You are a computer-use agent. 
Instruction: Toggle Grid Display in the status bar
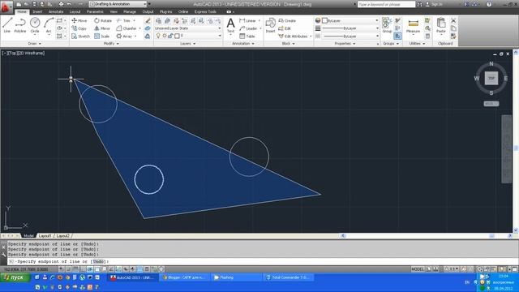pyautogui.click(x=75, y=269)
